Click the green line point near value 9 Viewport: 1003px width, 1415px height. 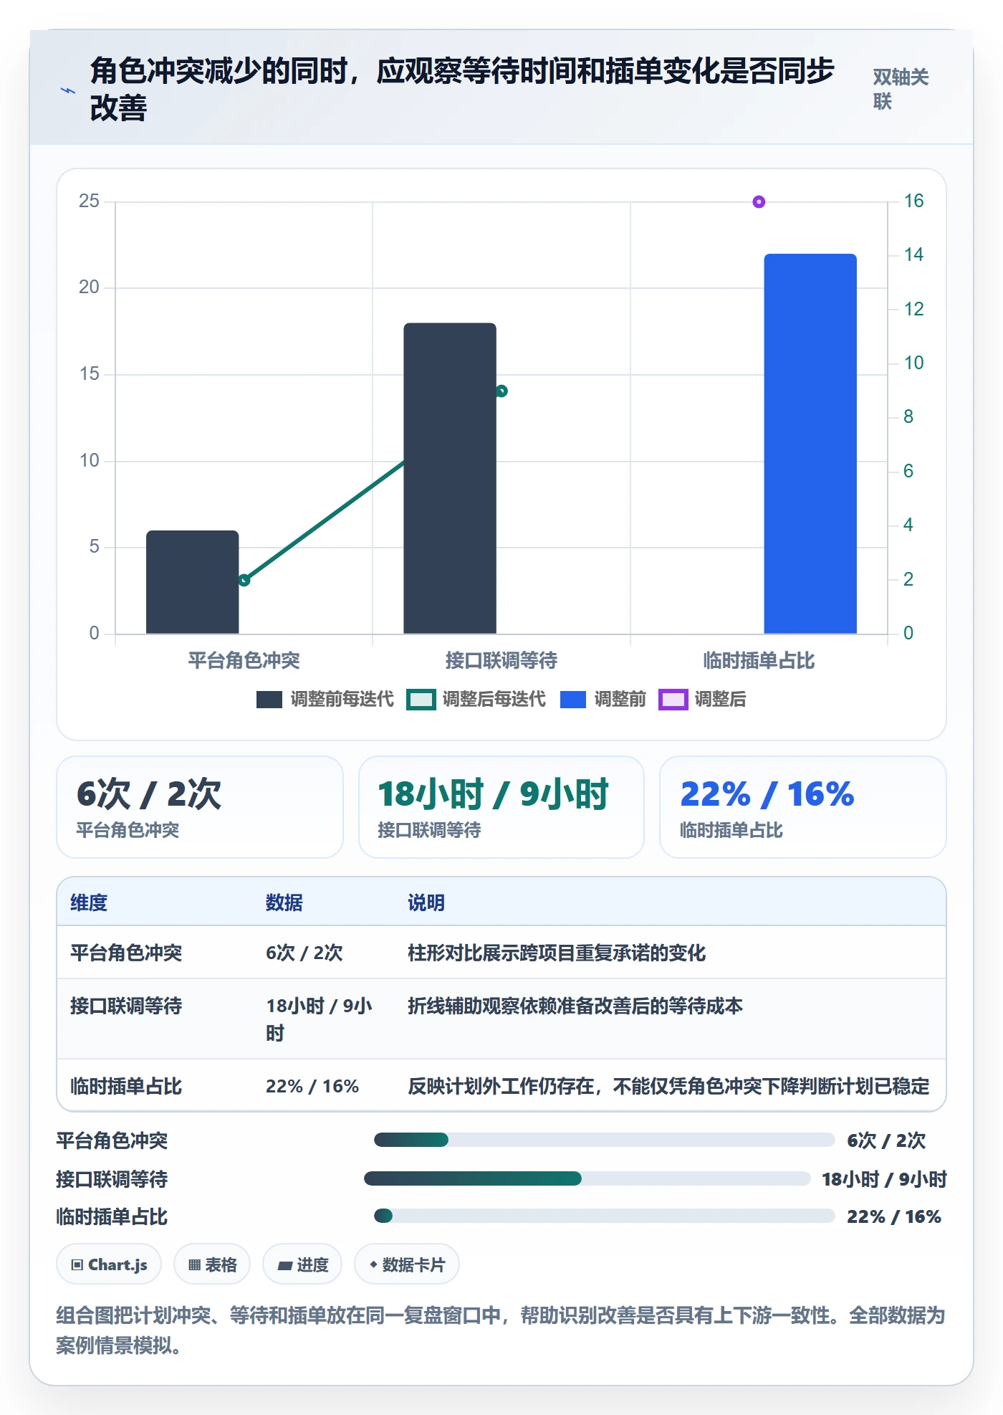[501, 391]
